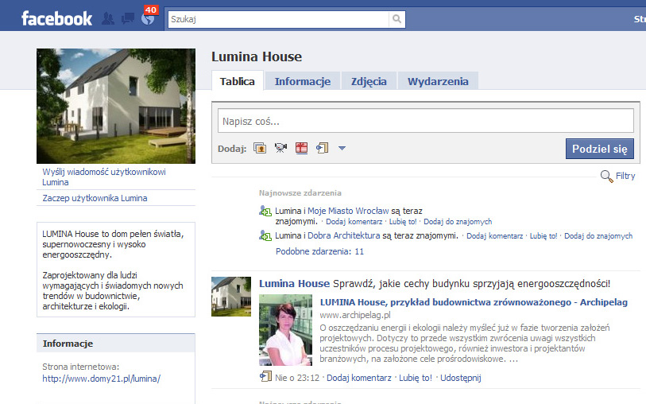Click the small Lumina House post avatar
This screenshot has height=404, width=646.
pyautogui.click(x=231, y=297)
